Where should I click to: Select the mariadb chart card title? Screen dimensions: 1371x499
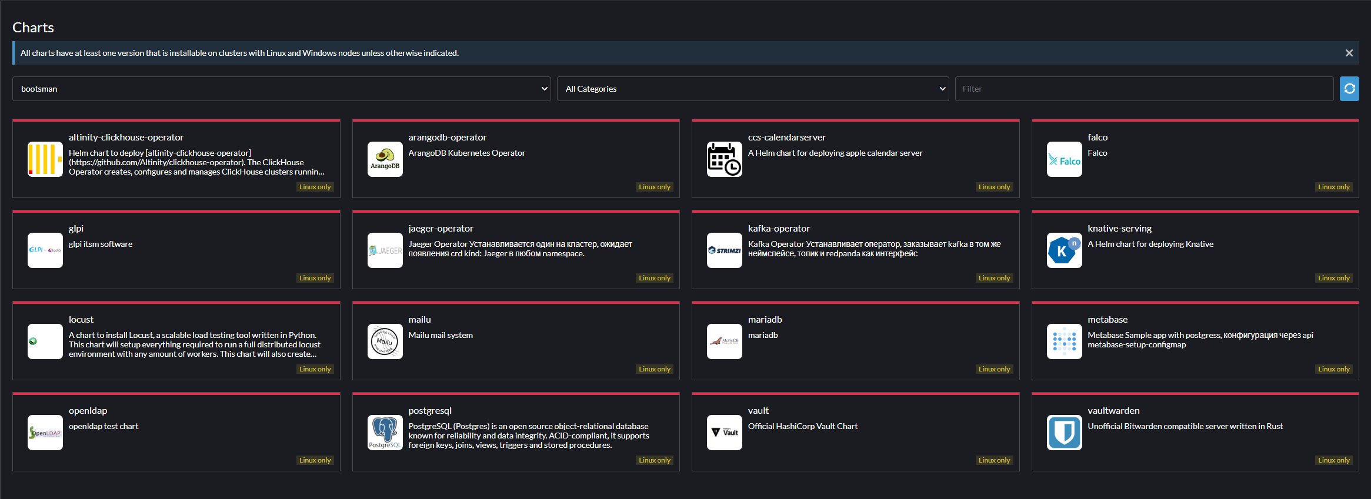(x=765, y=320)
